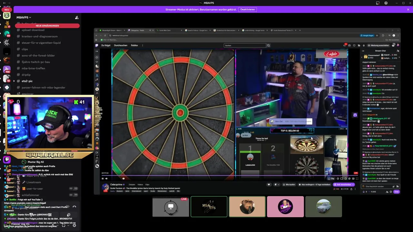Open the Clips tab for Celaryprime
413x232 pixels.
point(147,185)
